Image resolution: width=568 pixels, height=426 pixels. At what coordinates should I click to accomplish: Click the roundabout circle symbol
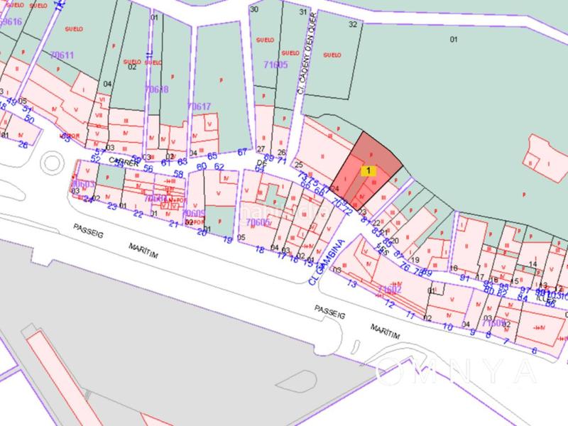pos(51,163)
